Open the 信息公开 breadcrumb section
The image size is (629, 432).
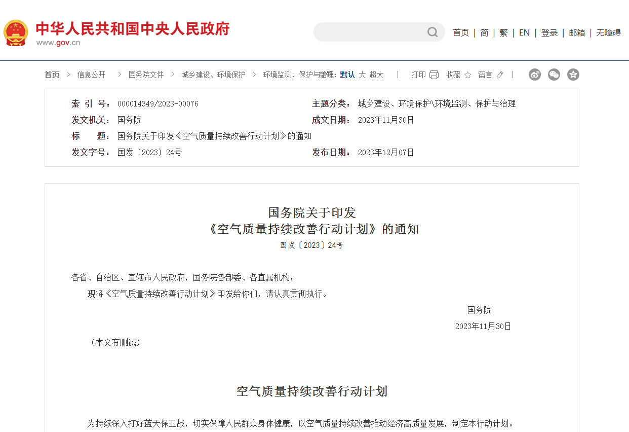click(91, 74)
